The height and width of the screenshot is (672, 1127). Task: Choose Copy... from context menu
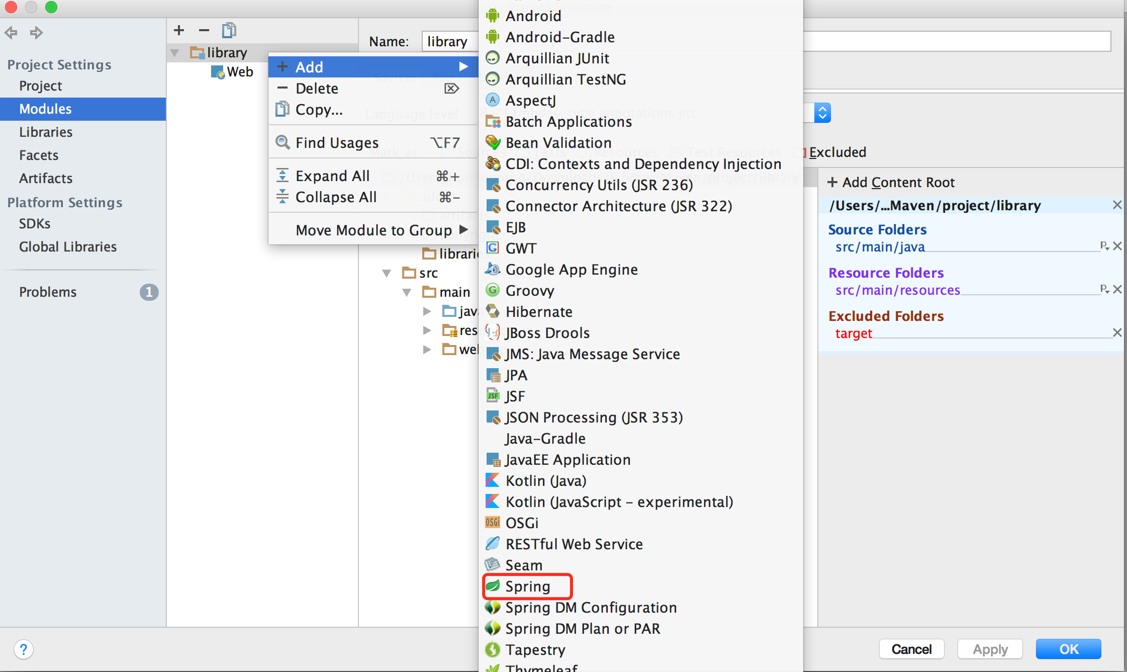coord(373,110)
